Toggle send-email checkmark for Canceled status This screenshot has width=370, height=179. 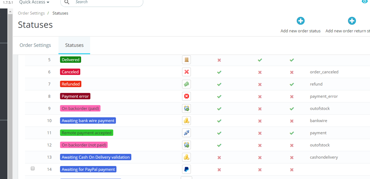tap(219, 72)
